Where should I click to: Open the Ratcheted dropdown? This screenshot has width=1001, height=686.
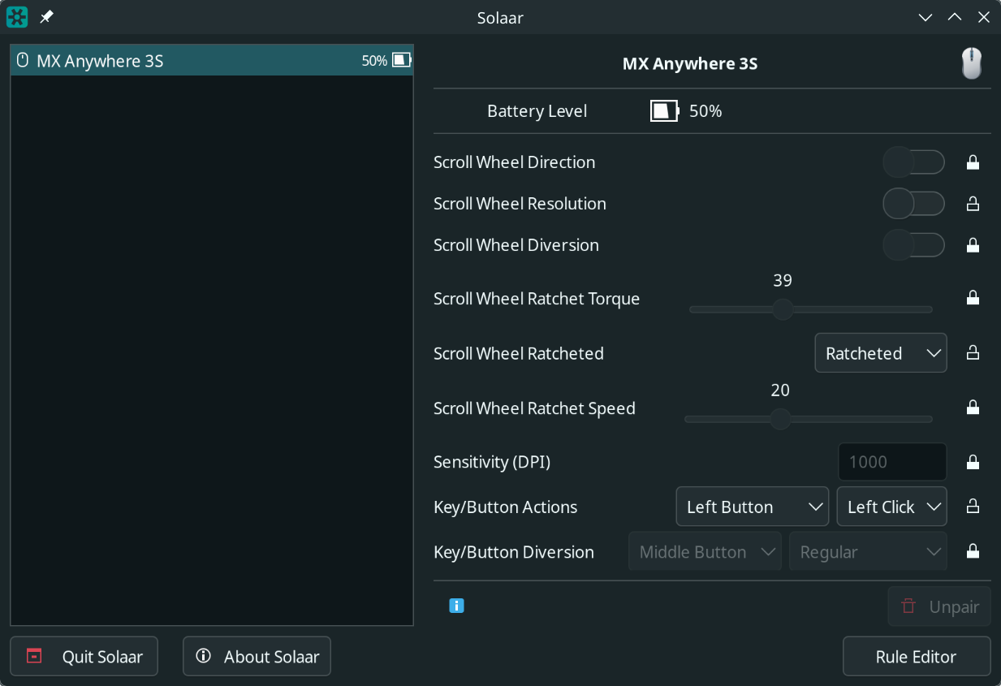(881, 353)
